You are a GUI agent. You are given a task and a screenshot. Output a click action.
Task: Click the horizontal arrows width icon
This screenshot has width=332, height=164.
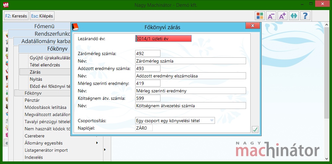point(294,16)
